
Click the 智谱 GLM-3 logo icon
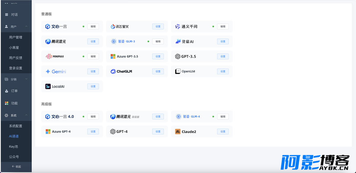point(114,42)
